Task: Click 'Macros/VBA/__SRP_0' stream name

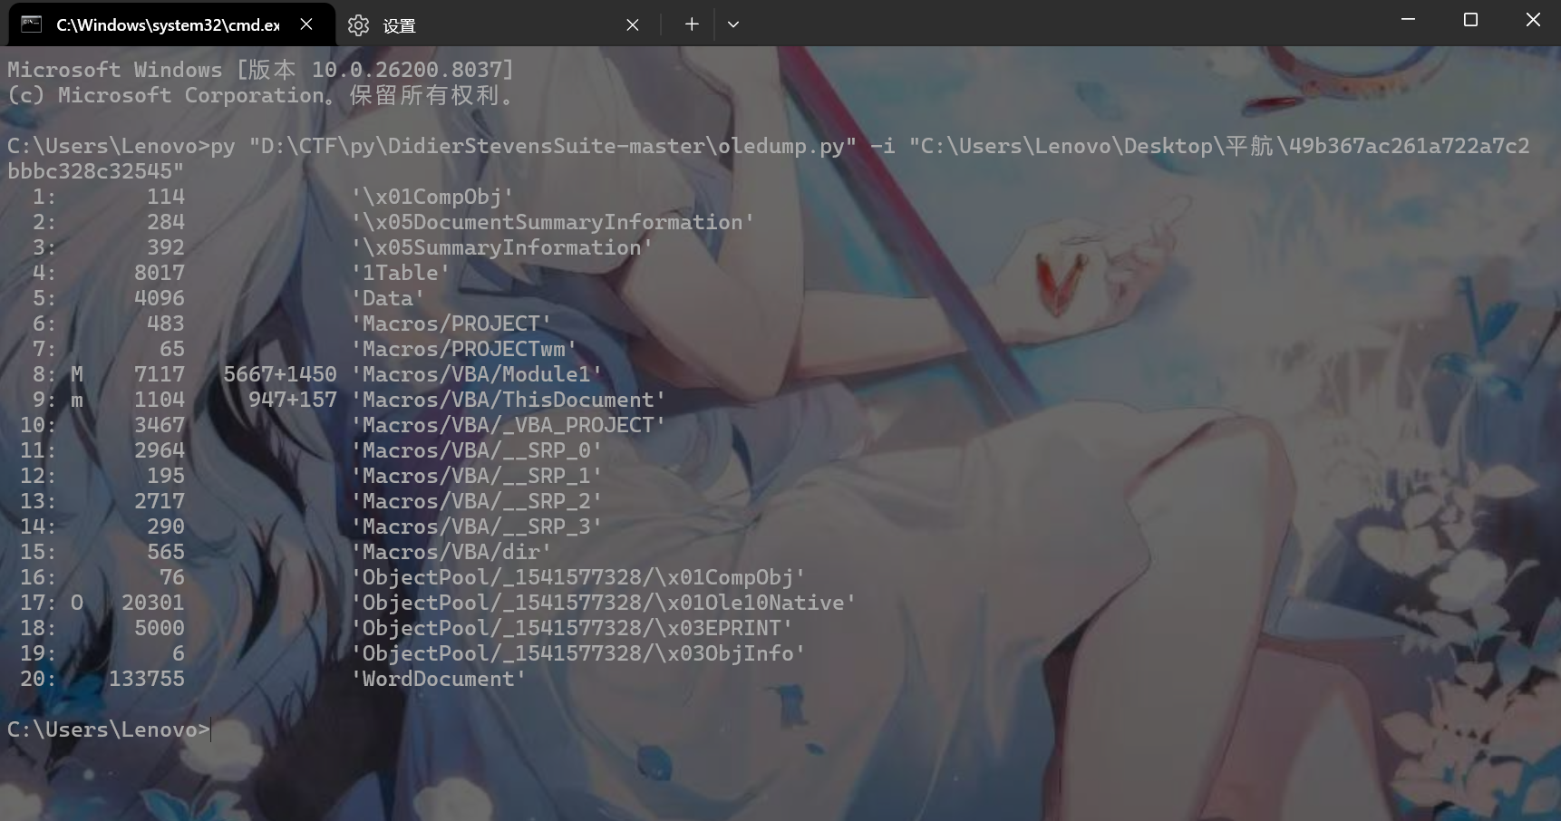Action: pyautogui.click(x=477, y=450)
